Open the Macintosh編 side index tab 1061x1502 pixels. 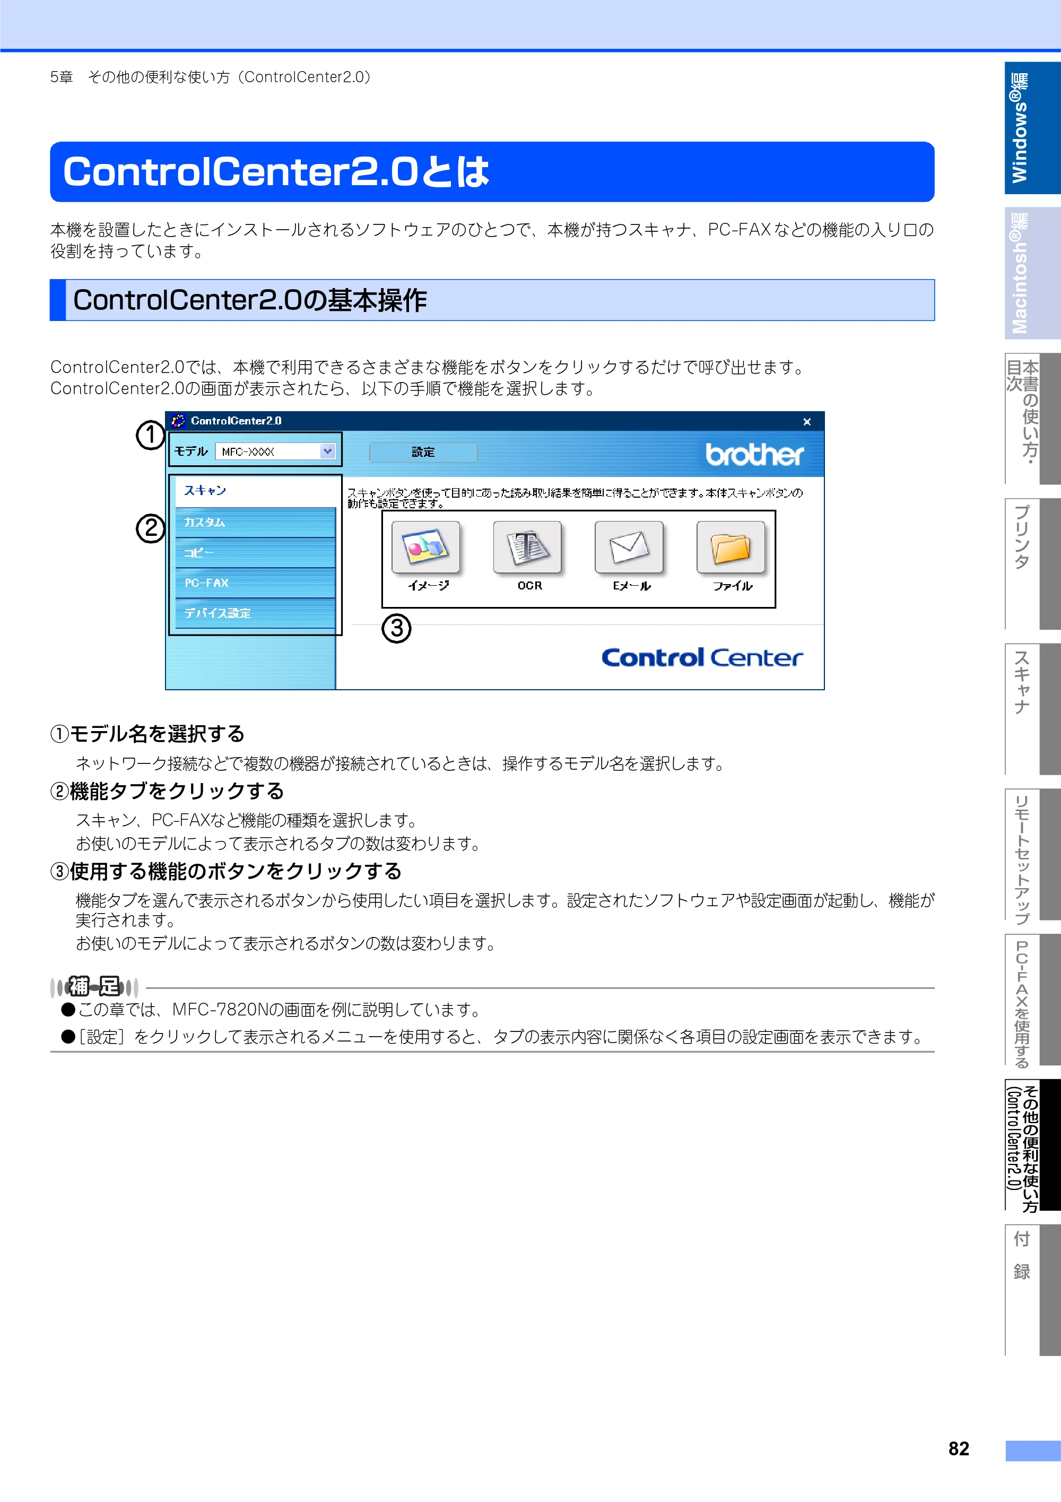pyautogui.click(x=1032, y=273)
